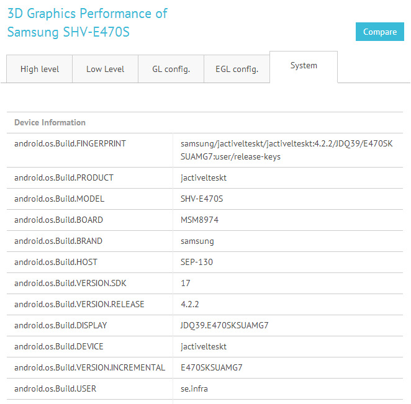This screenshot has width=411, height=404.
Task: Open the EGL config. tab
Action: tap(237, 69)
